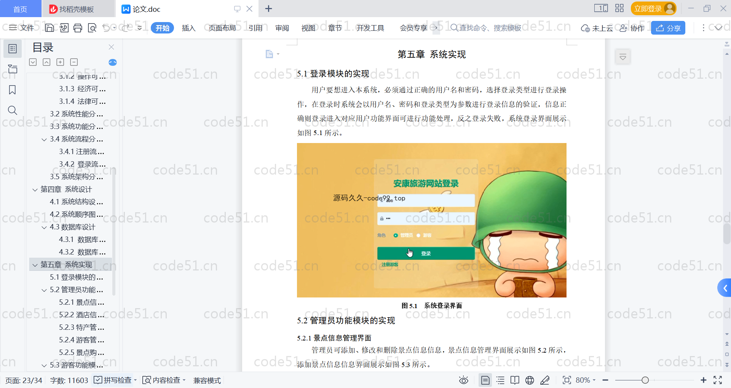
Task: Click the 立即登录 button
Action: pyautogui.click(x=653, y=8)
